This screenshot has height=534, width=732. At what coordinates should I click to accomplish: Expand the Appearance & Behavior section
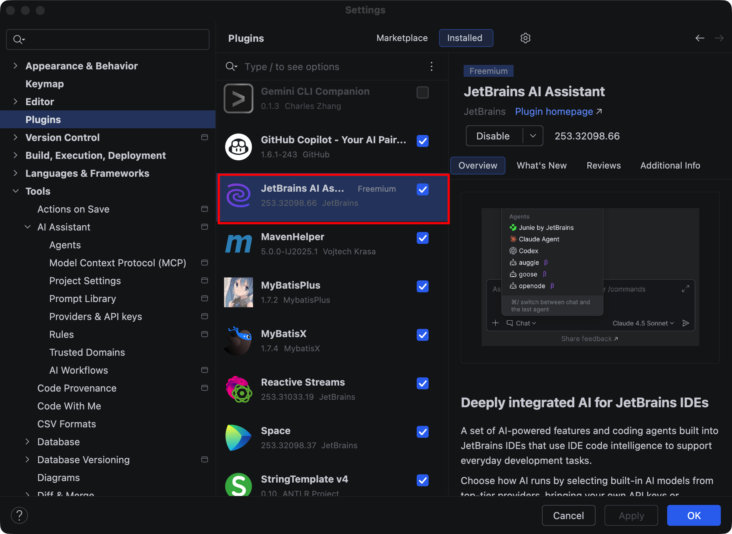pyautogui.click(x=15, y=66)
